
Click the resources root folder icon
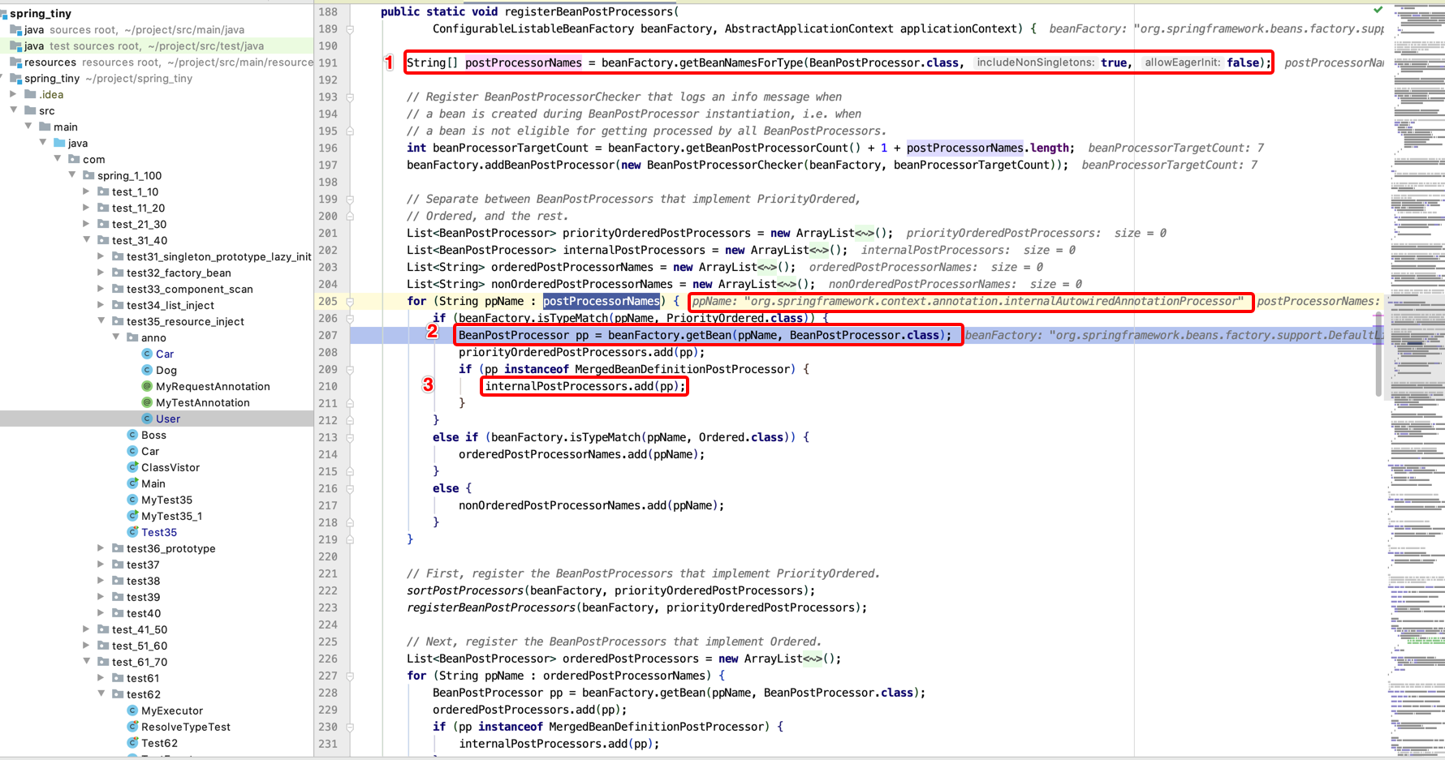(15, 62)
